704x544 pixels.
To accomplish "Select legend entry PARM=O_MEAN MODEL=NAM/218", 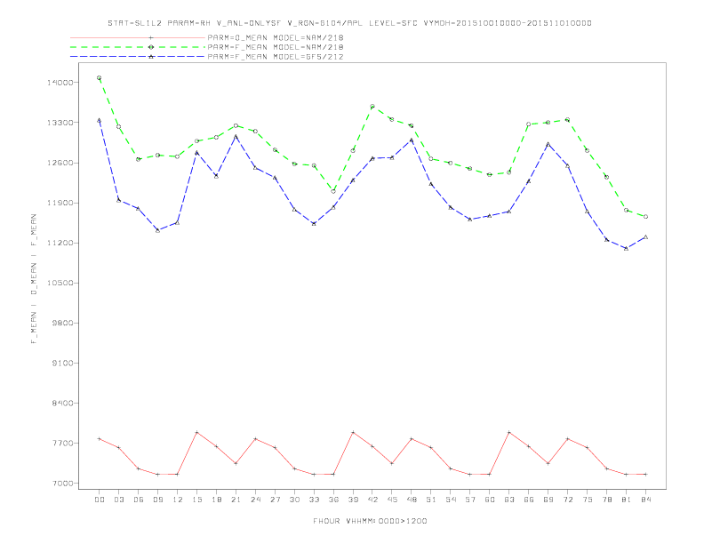I will (x=276, y=37).
